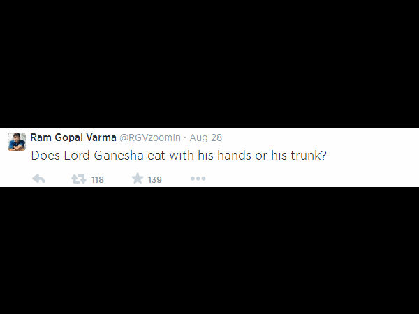View the 118 retweets count
This screenshot has width=419, height=314.
97,179
